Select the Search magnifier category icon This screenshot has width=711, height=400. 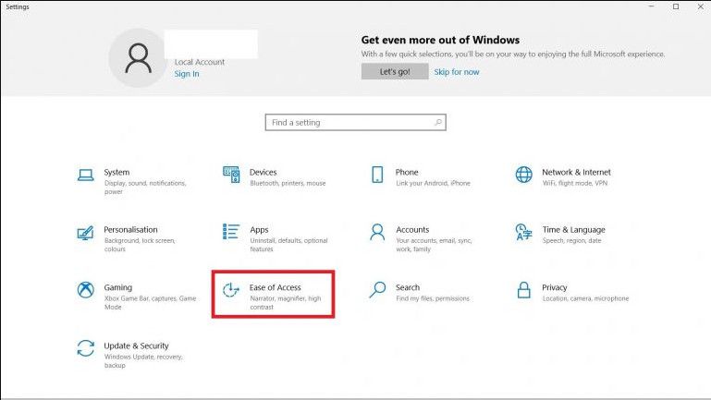pyautogui.click(x=377, y=290)
